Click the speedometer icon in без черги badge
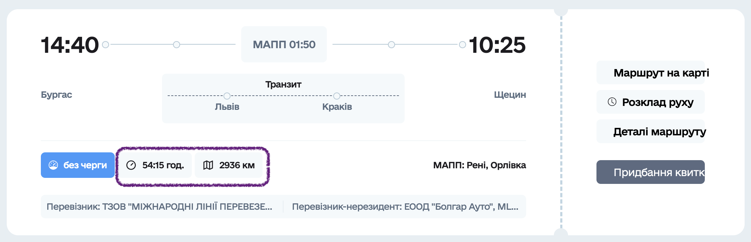751x242 pixels. point(53,165)
